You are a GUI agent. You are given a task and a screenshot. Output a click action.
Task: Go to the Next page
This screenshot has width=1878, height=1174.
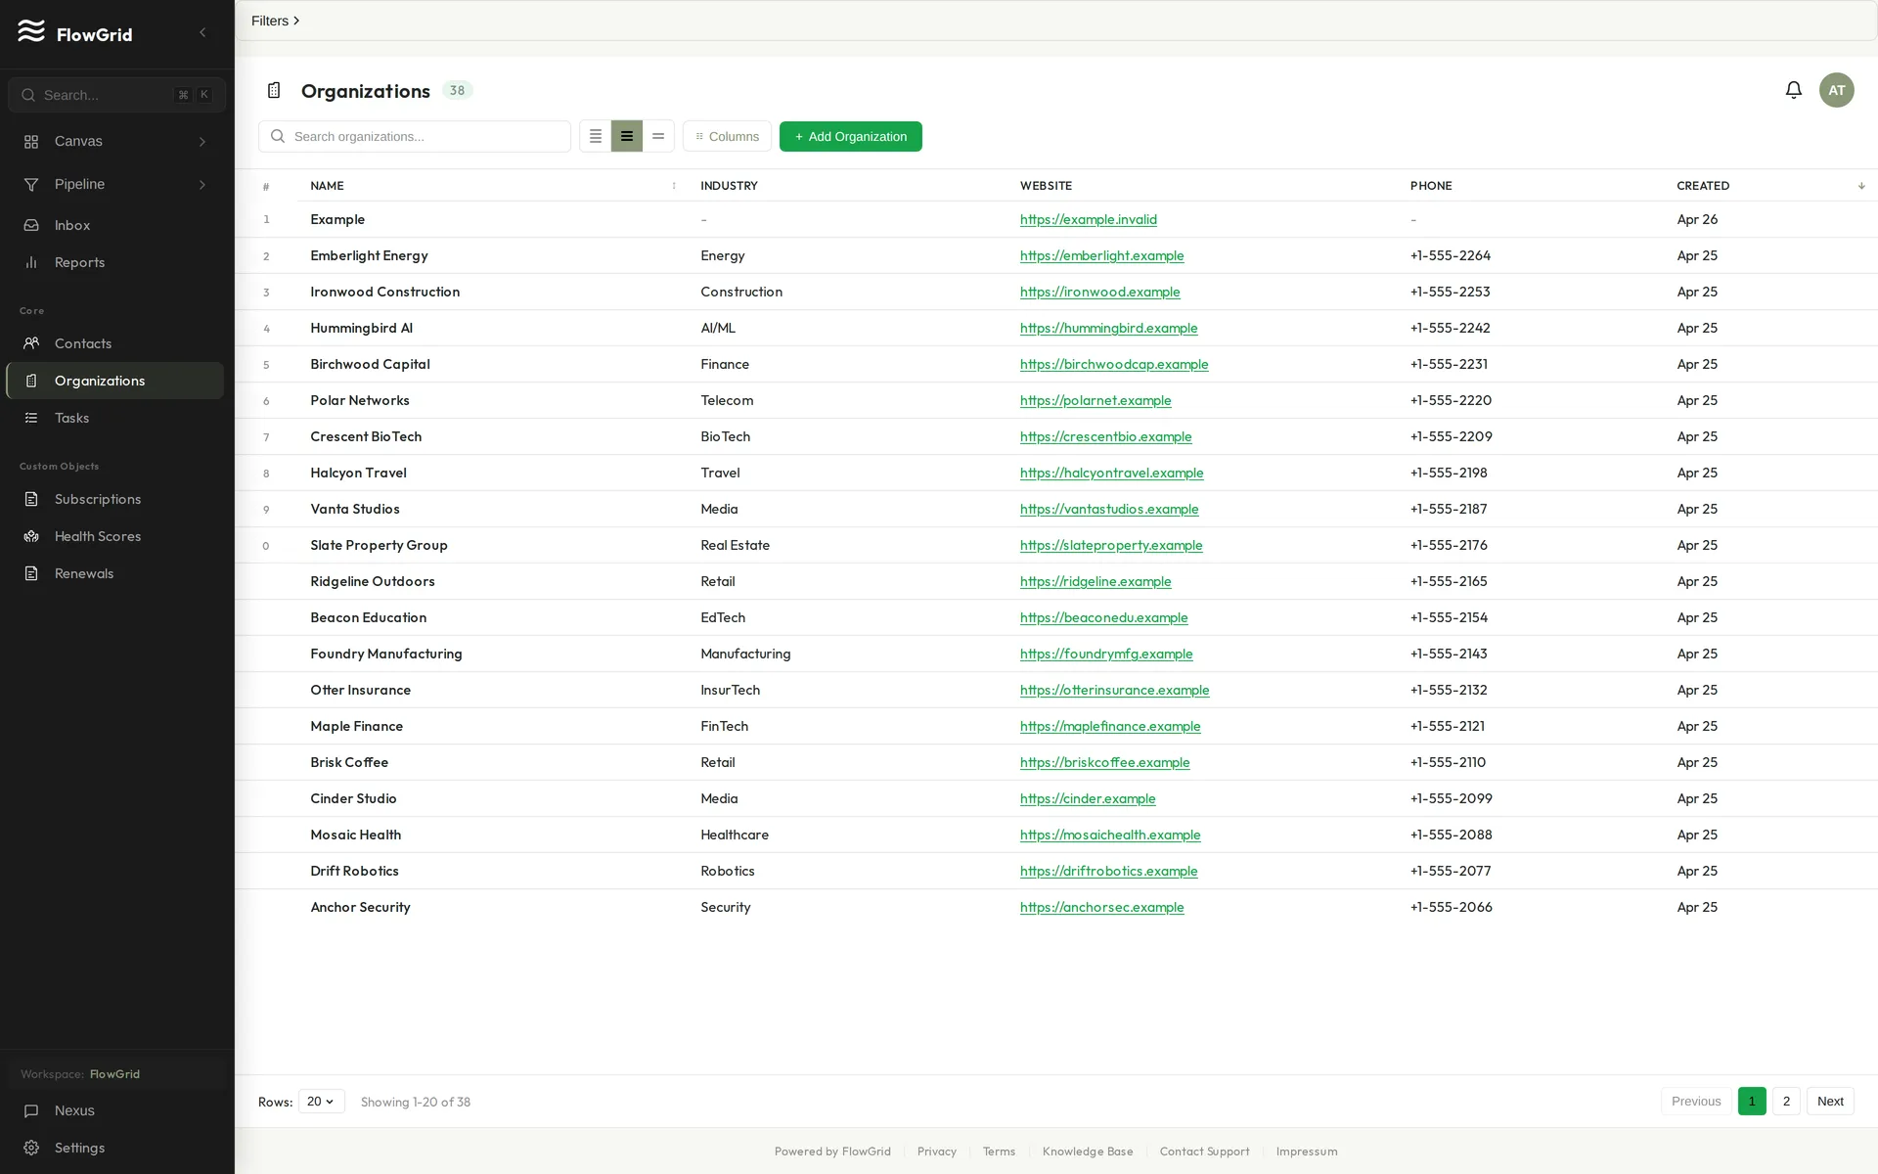click(x=1830, y=1102)
